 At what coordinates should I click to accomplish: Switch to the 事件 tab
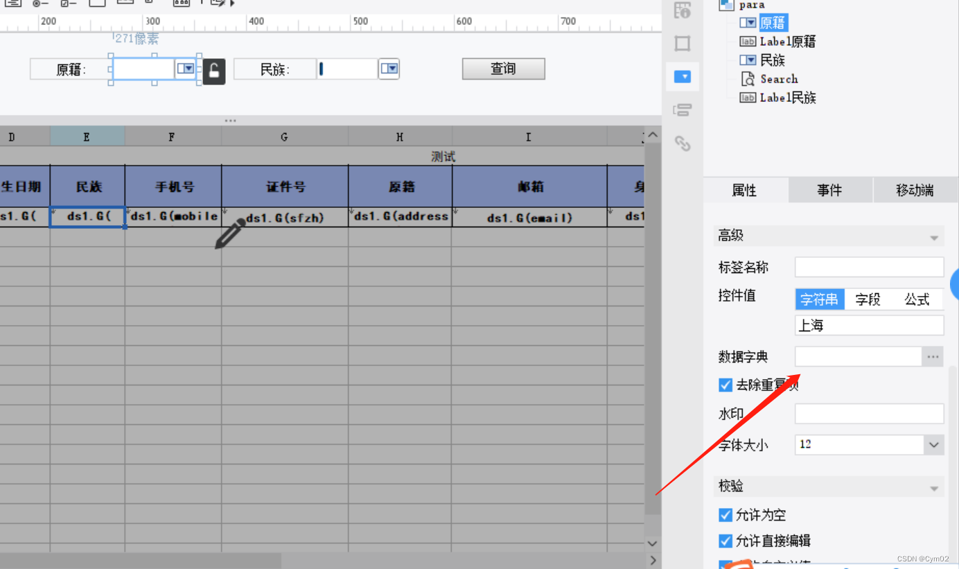(830, 189)
